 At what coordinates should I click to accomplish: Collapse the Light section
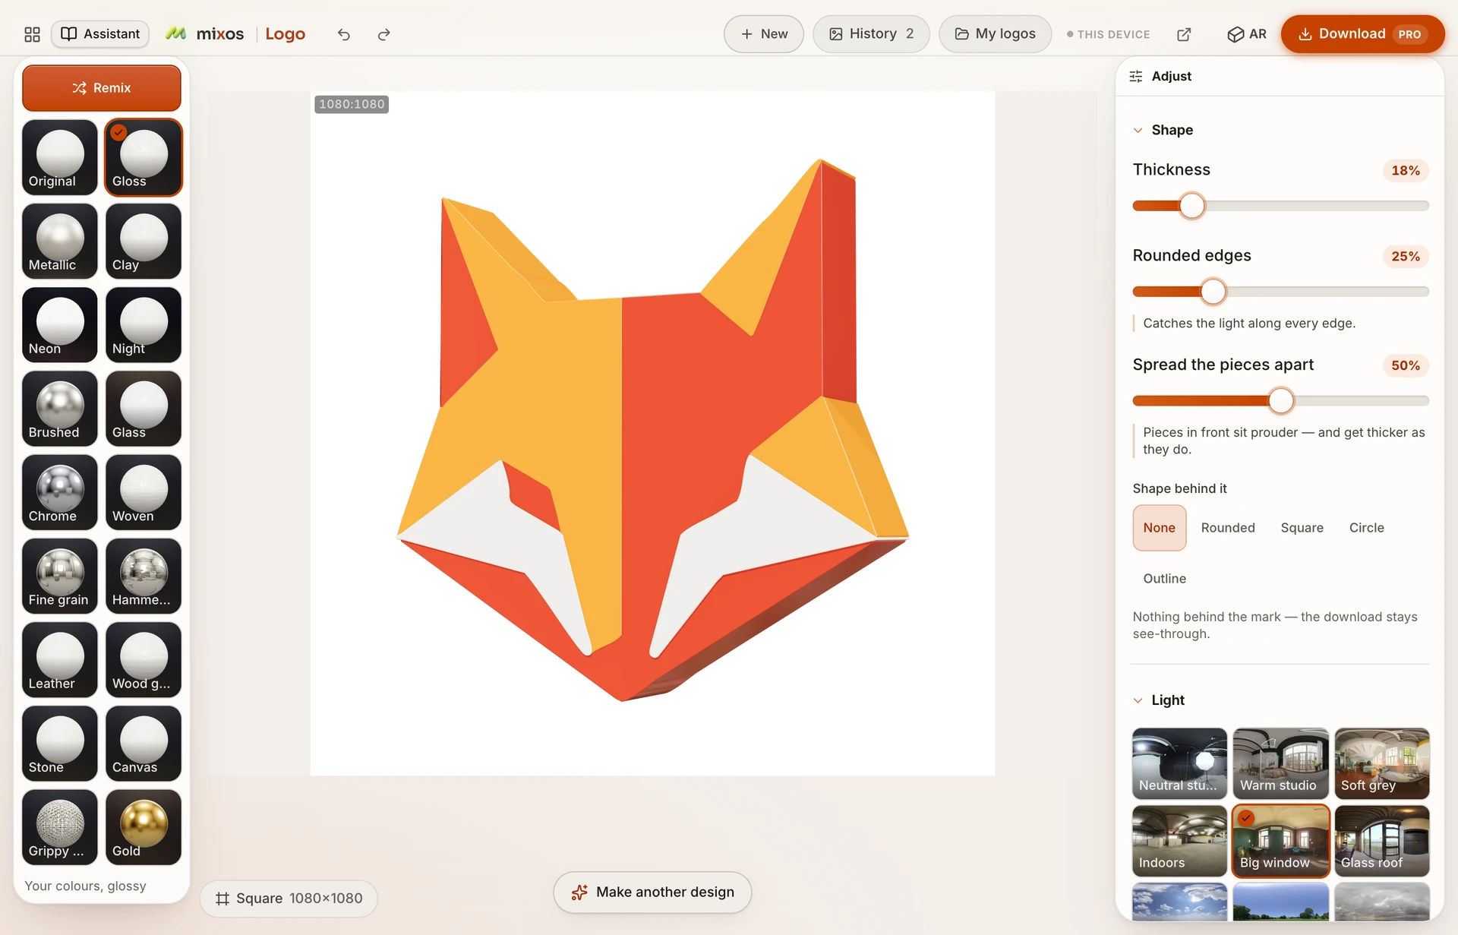pos(1138,700)
